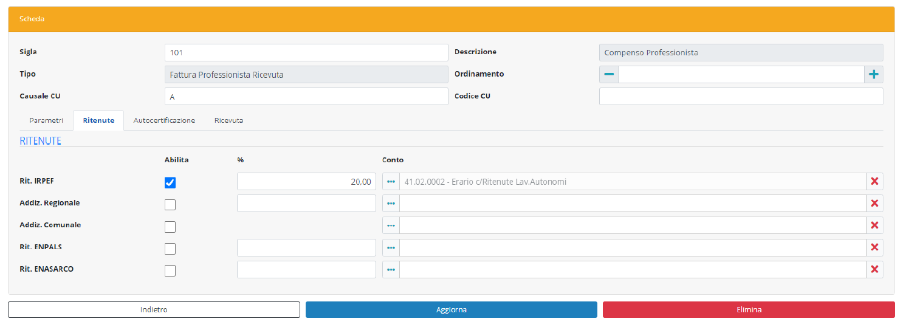
Task: Click the Rit. IRPEF percentage field
Action: pos(306,182)
